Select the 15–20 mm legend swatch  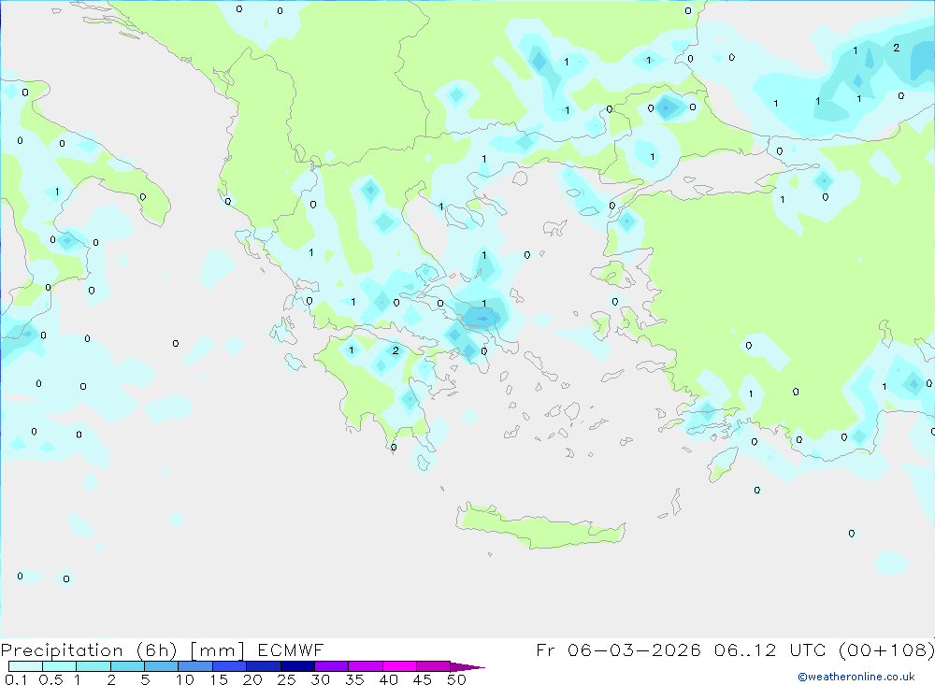tap(230, 666)
